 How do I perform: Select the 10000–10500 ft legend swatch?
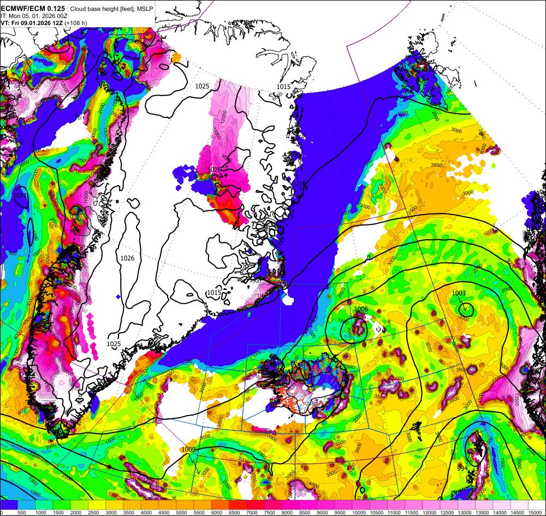[x=361, y=505]
